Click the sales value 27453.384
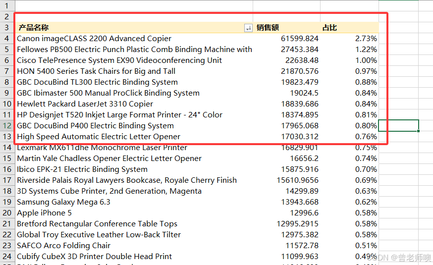433x265 pixels. point(287,50)
